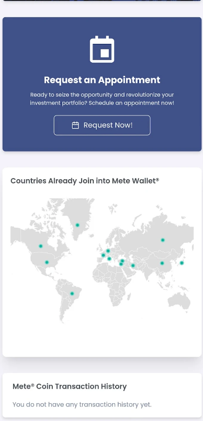
Task: Click the Countries Already Join into Mete Wallet title
Action: (x=85, y=181)
